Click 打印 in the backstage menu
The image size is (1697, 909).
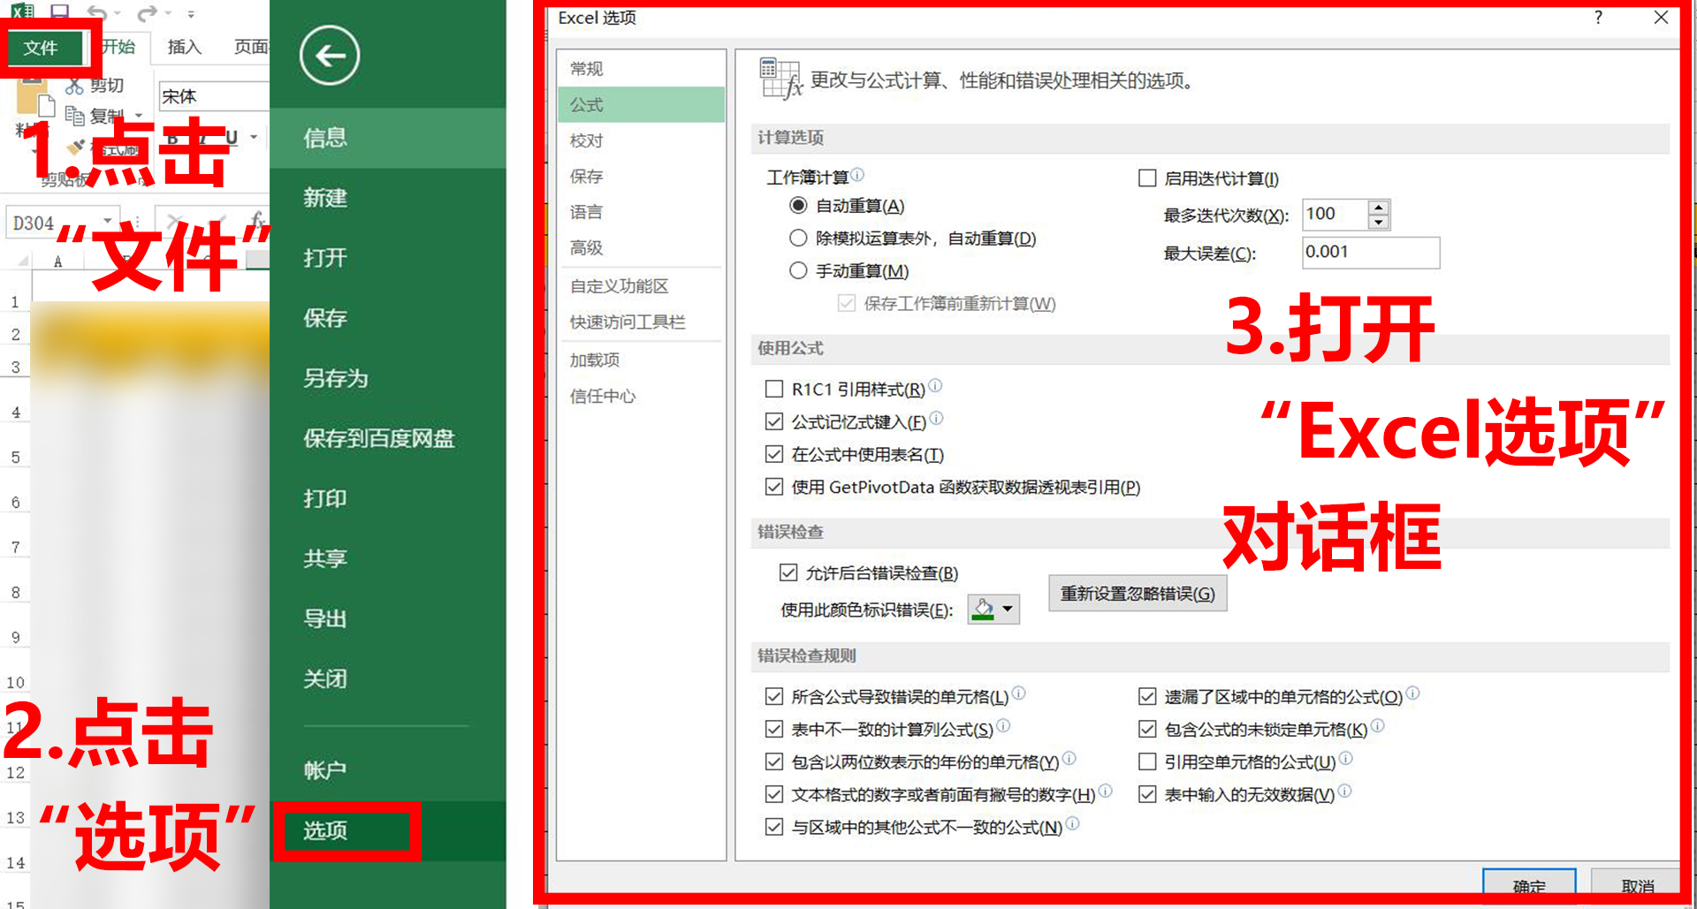click(388, 498)
